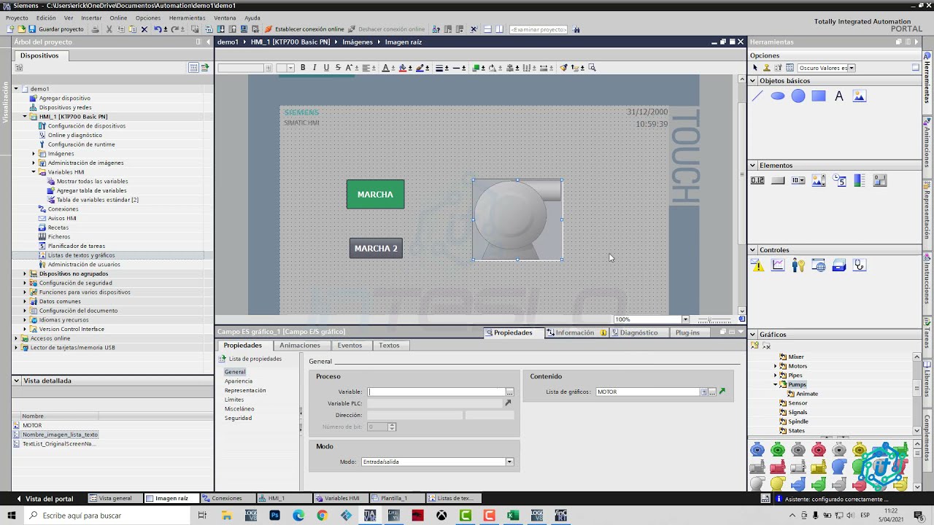934x525 pixels.
Task: Collapse the Controles section
Action: (753, 250)
